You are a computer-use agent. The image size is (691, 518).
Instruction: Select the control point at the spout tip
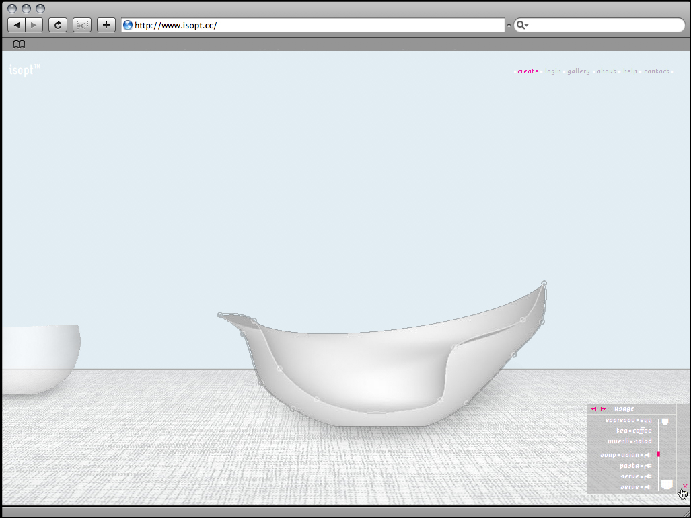(x=220, y=314)
